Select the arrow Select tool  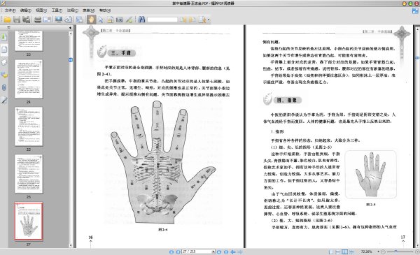point(101,20)
